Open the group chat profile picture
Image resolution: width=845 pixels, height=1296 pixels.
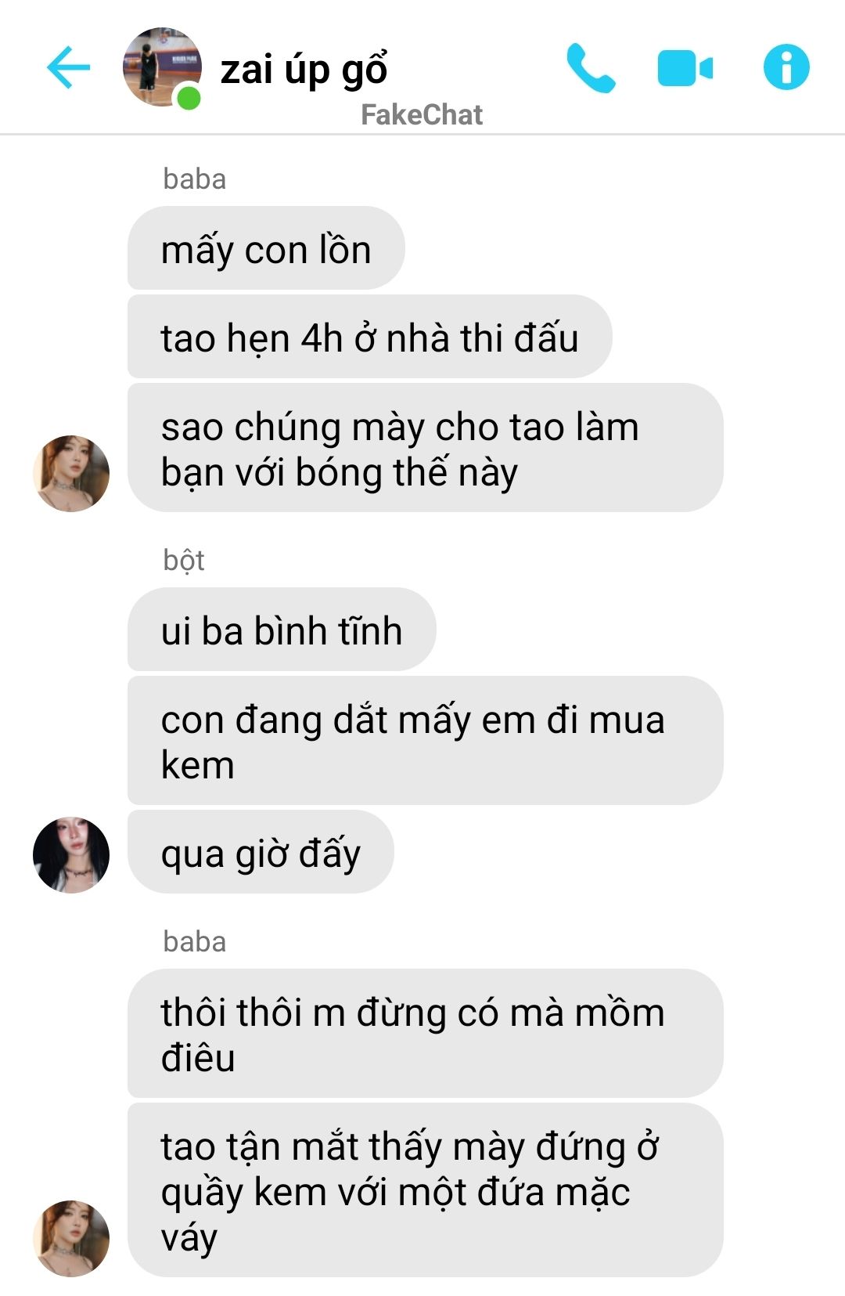point(162,67)
